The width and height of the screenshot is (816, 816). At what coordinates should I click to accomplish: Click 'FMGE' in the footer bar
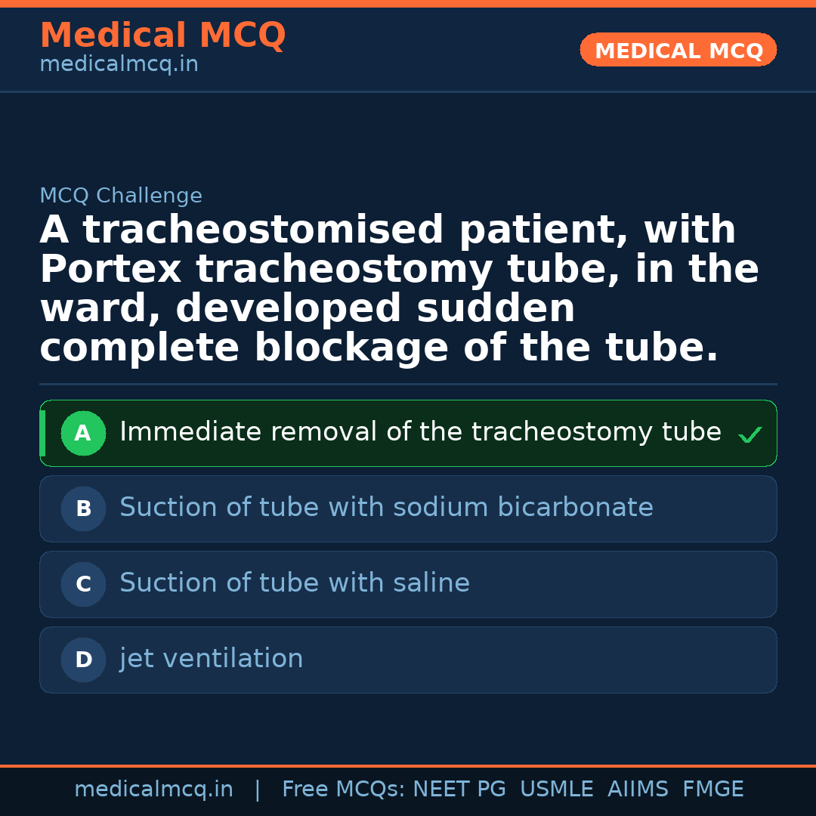click(x=713, y=790)
